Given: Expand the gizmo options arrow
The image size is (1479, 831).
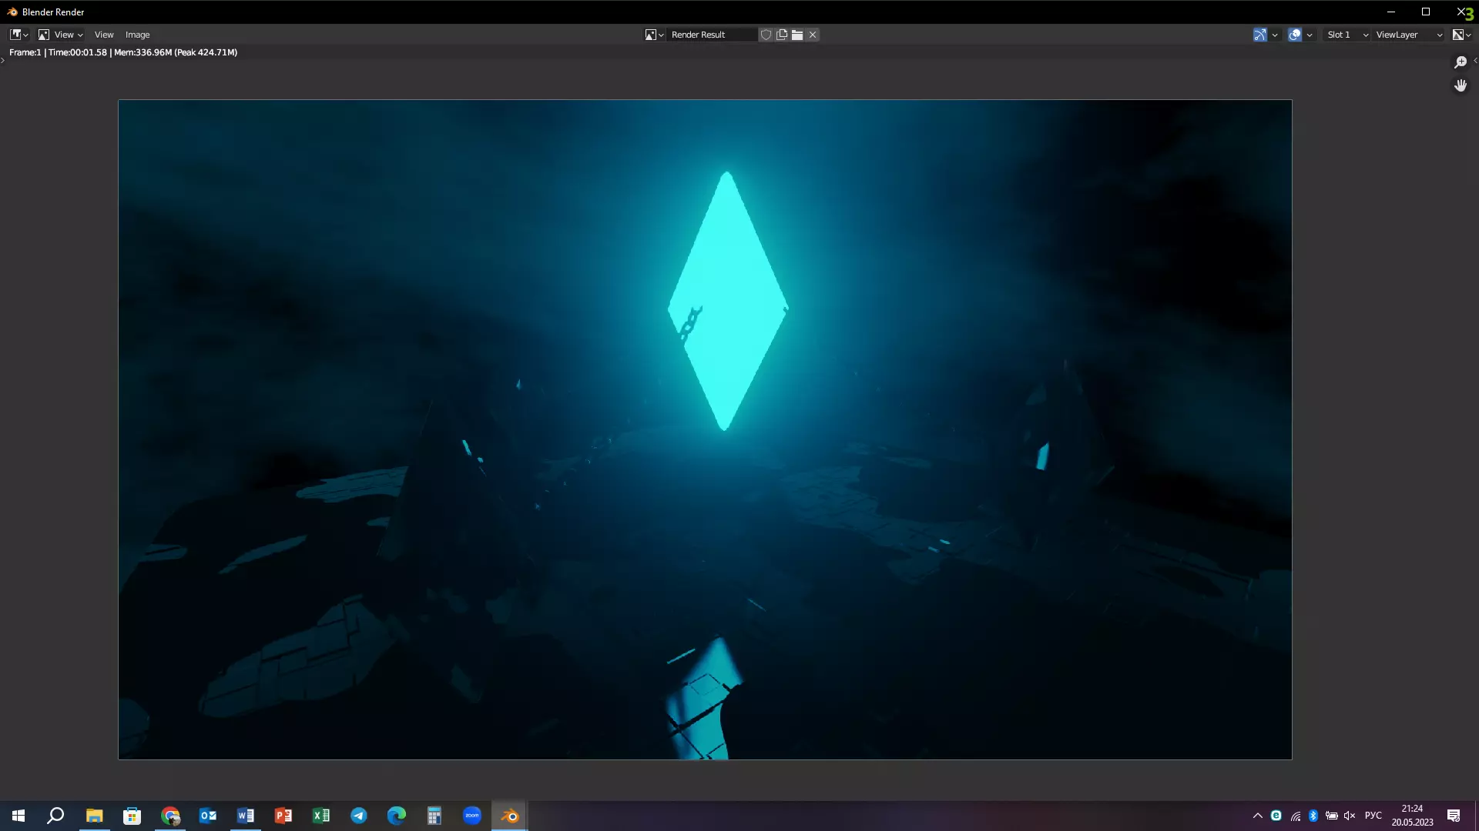Looking at the screenshot, I should point(1275,35).
